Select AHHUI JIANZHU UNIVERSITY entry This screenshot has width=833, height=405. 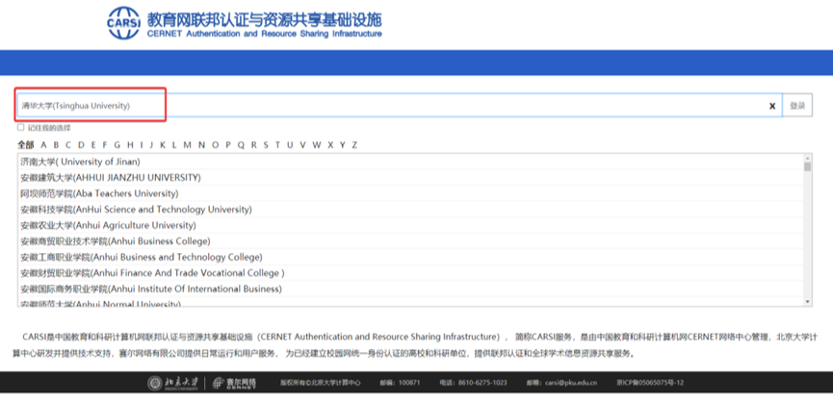coord(410,177)
